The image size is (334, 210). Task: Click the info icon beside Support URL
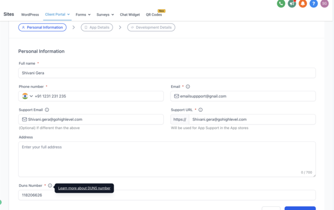200,110
